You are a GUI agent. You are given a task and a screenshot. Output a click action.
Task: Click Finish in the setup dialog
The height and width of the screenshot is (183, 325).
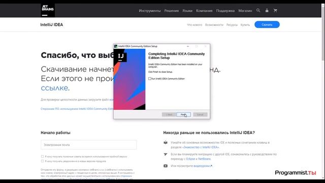coord(184,114)
